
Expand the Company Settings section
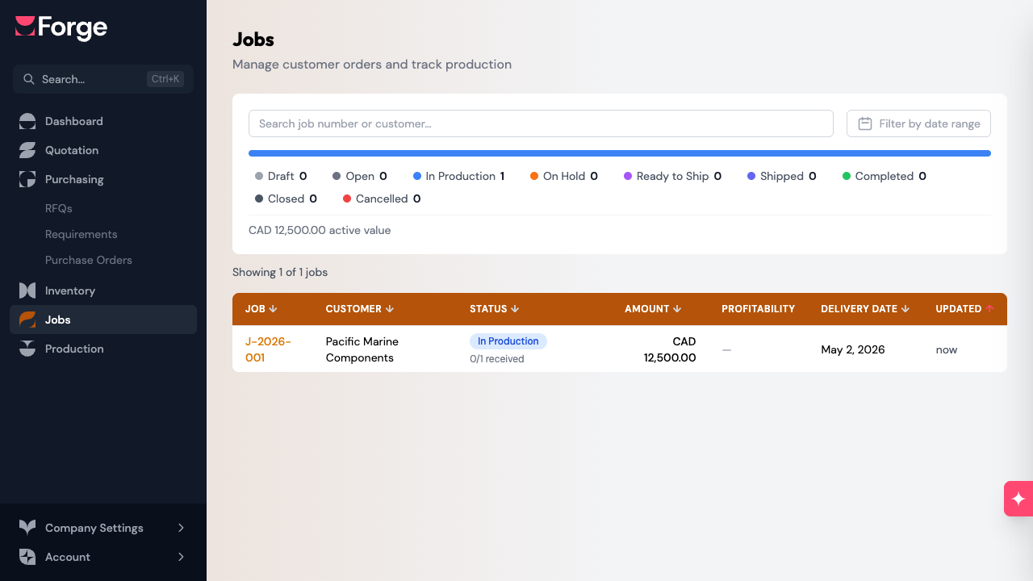coord(103,528)
